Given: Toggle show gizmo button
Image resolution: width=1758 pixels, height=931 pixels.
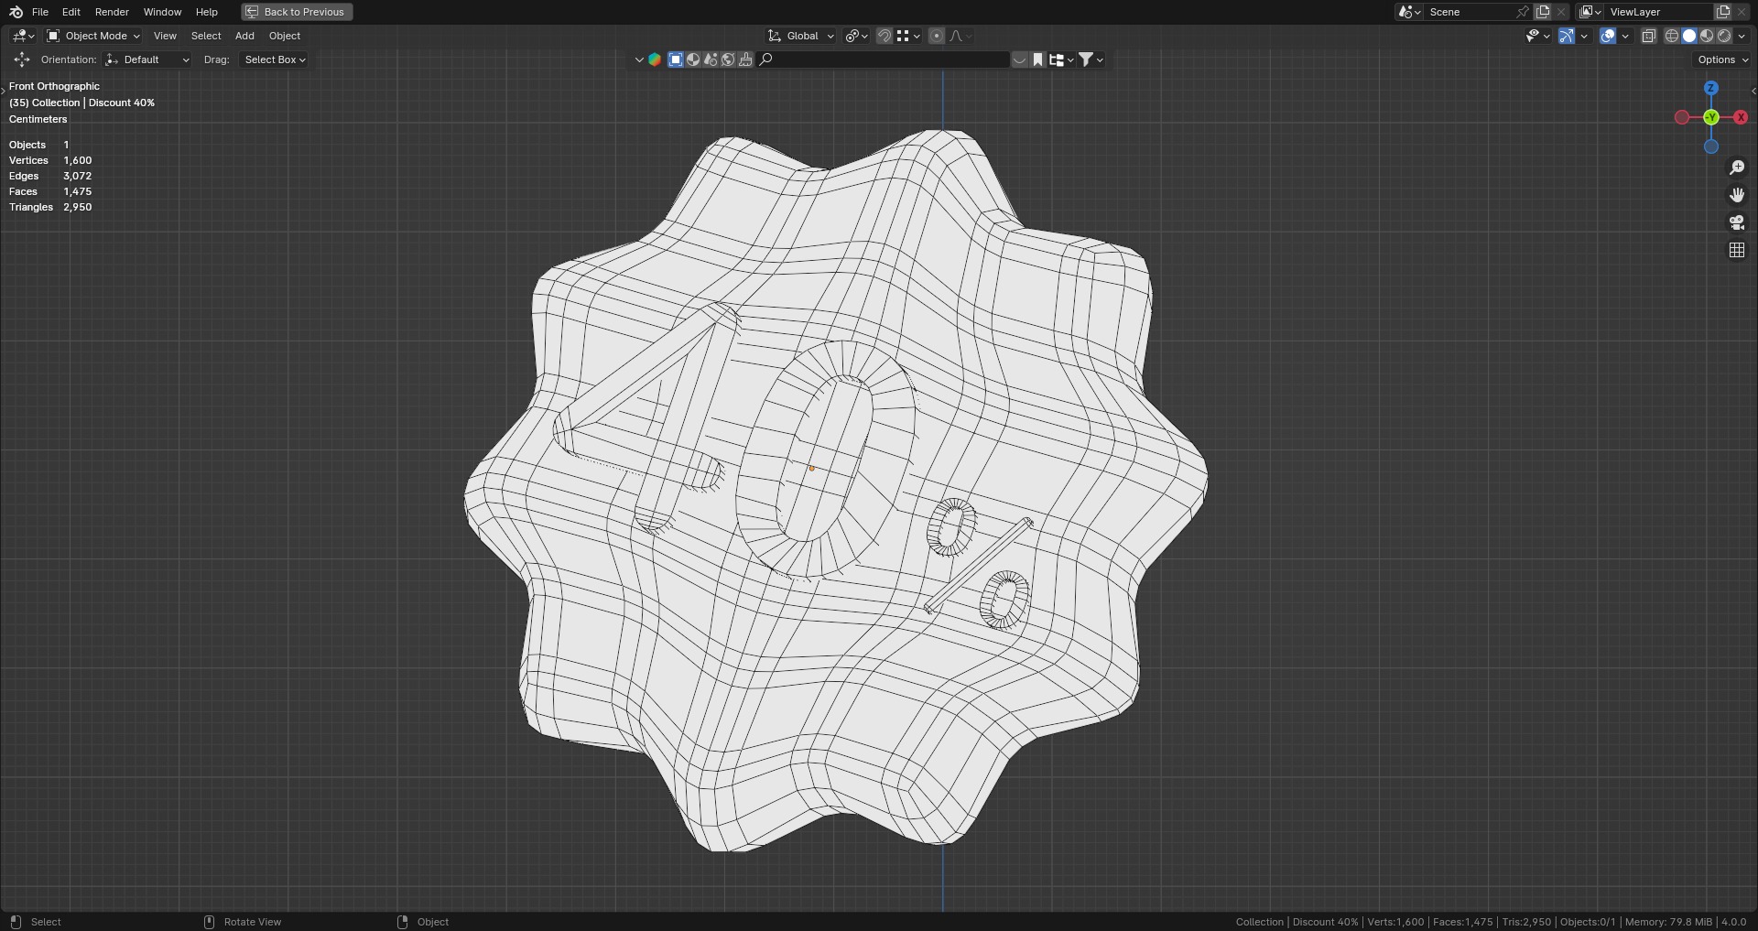Looking at the screenshot, I should (1567, 36).
